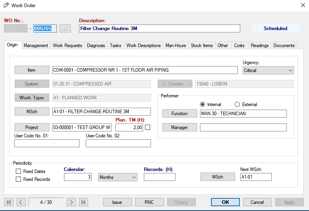Enable the Fixed Dates checkbox

[18, 171]
